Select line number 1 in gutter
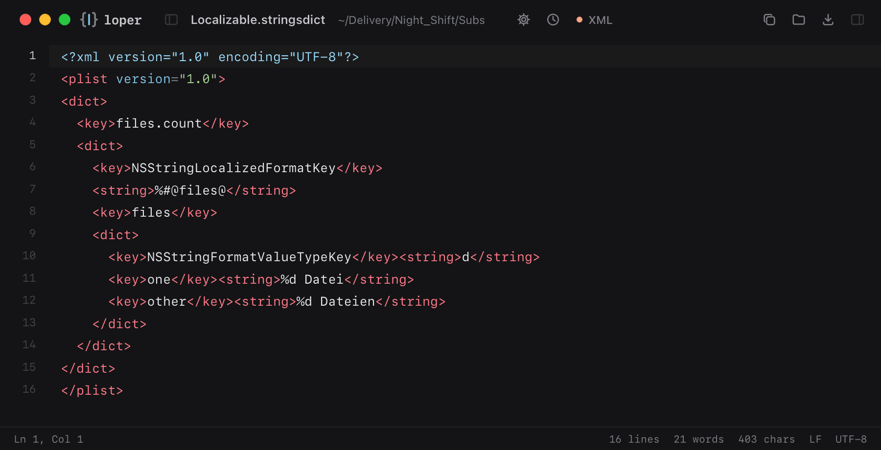Viewport: 881px width, 450px height. (x=32, y=56)
